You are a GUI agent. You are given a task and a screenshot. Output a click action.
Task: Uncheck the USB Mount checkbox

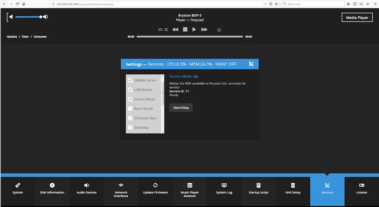click(x=130, y=90)
